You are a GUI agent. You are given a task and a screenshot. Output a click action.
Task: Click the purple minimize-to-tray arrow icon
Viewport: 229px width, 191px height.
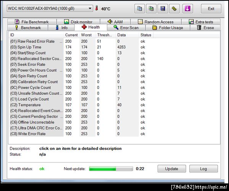point(187,9)
